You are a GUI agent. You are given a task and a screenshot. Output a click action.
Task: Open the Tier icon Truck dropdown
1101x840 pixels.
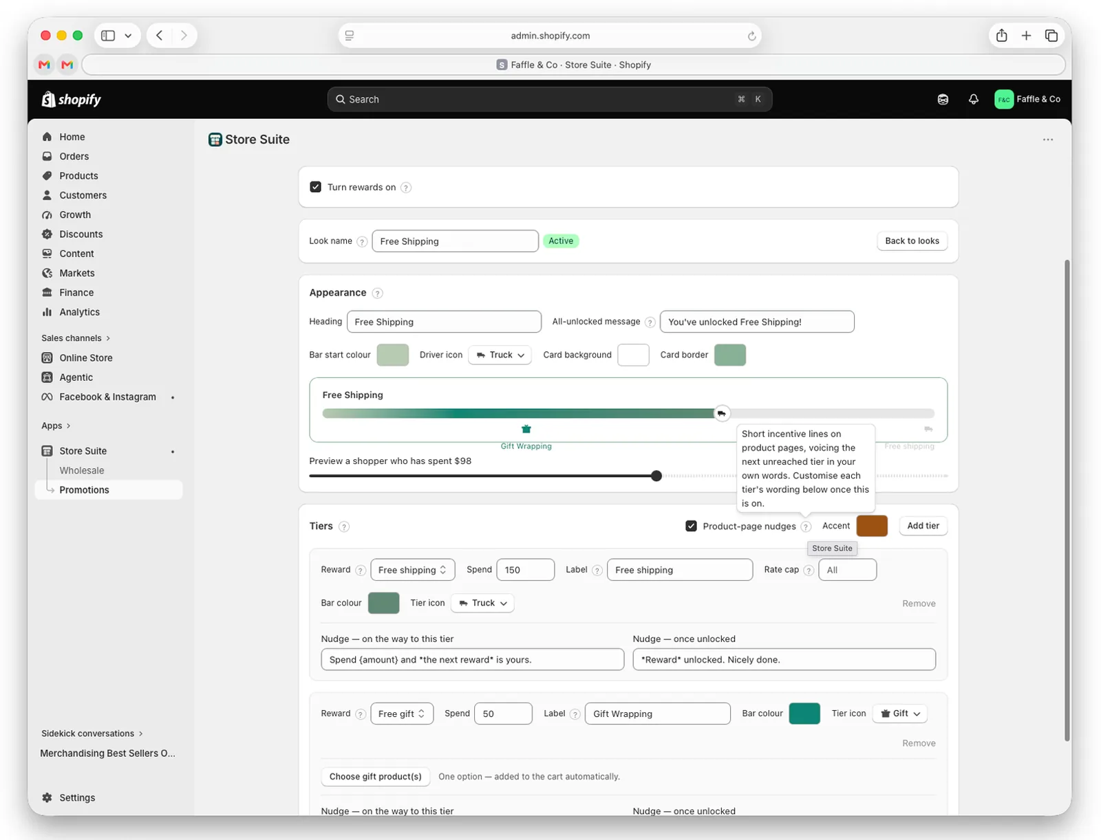tap(482, 603)
